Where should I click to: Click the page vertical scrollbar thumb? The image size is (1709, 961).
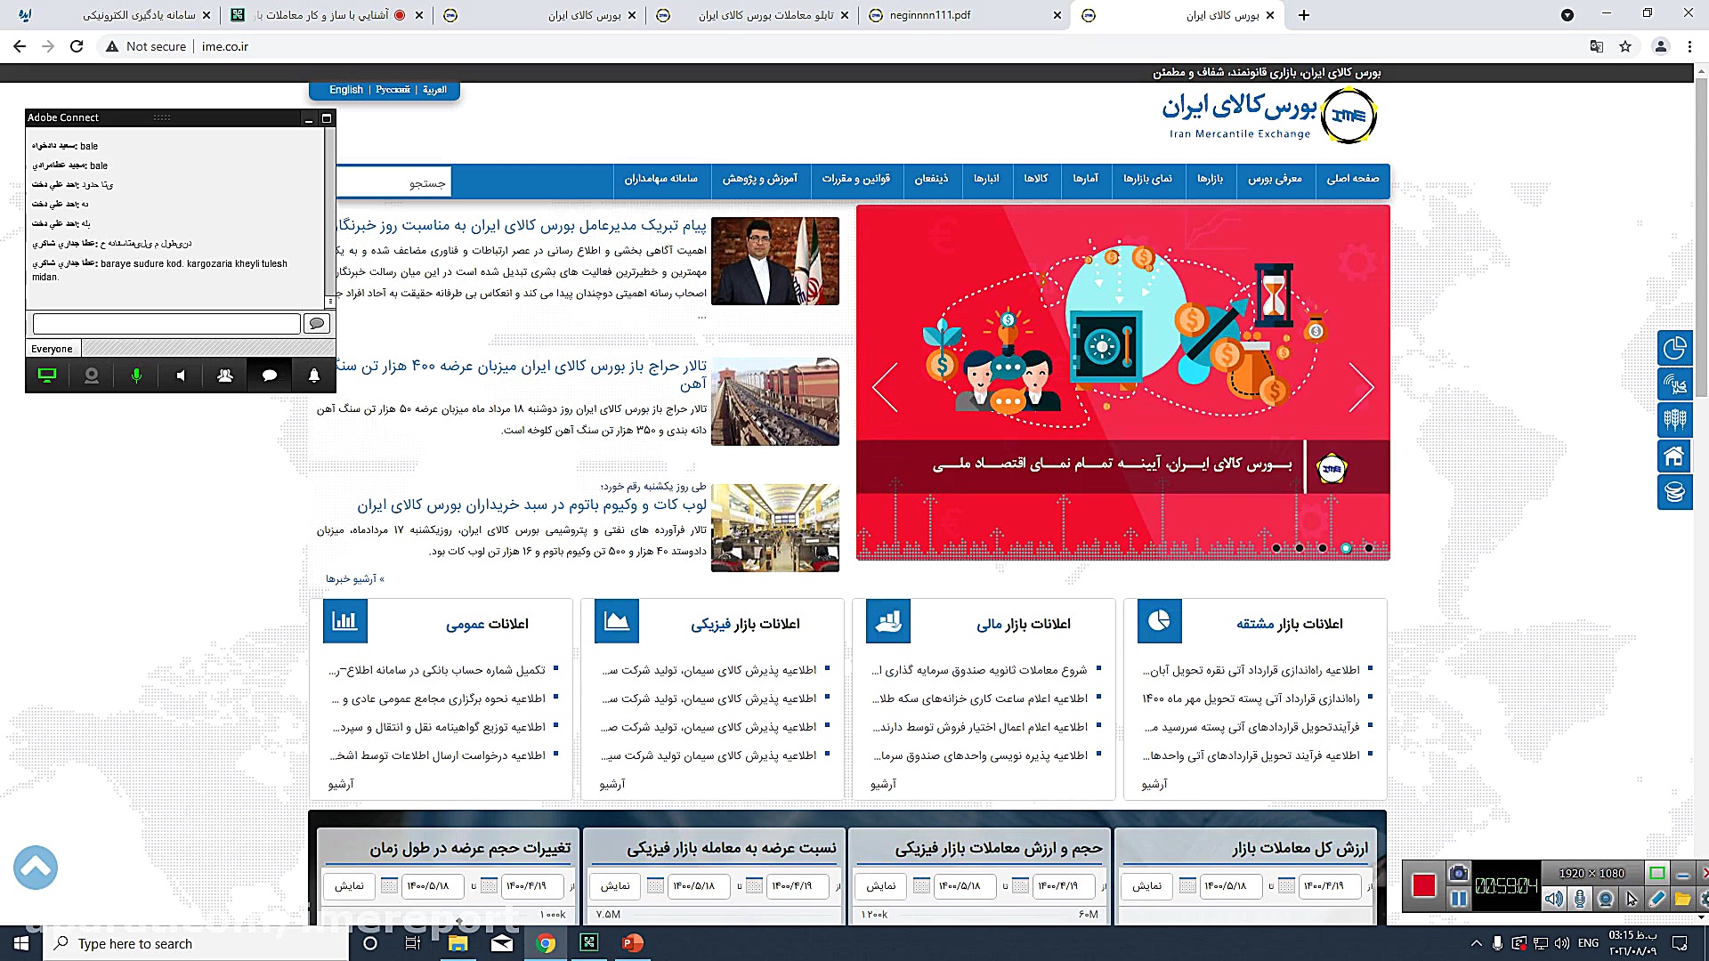tap(1701, 236)
